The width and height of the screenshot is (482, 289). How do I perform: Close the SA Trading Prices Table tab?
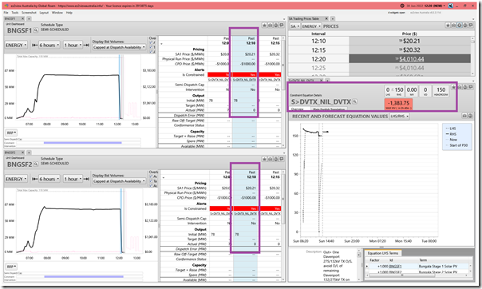[326, 18]
